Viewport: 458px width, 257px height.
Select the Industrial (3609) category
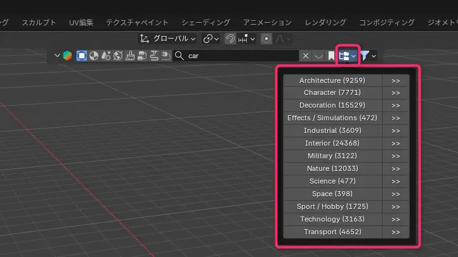332,130
